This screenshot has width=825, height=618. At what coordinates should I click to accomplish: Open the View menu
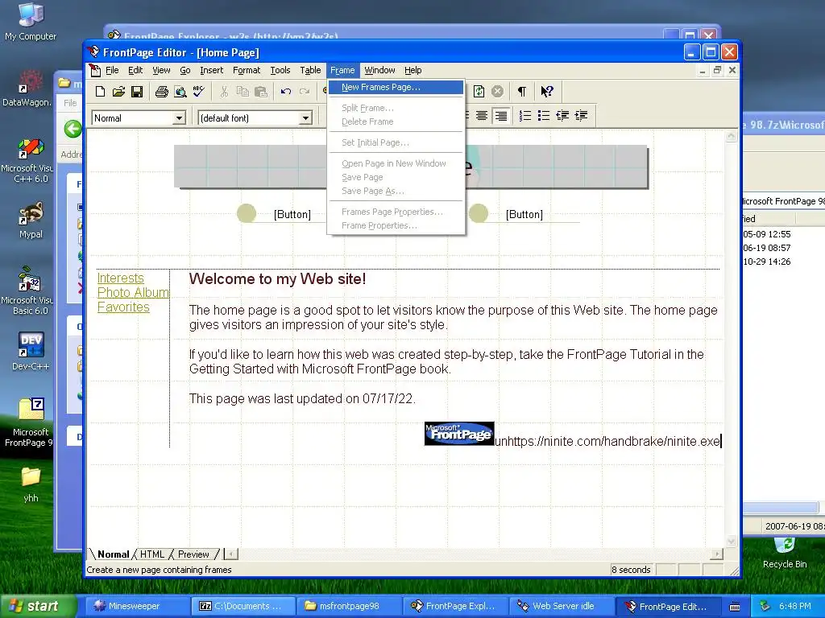[x=161, y=70]
